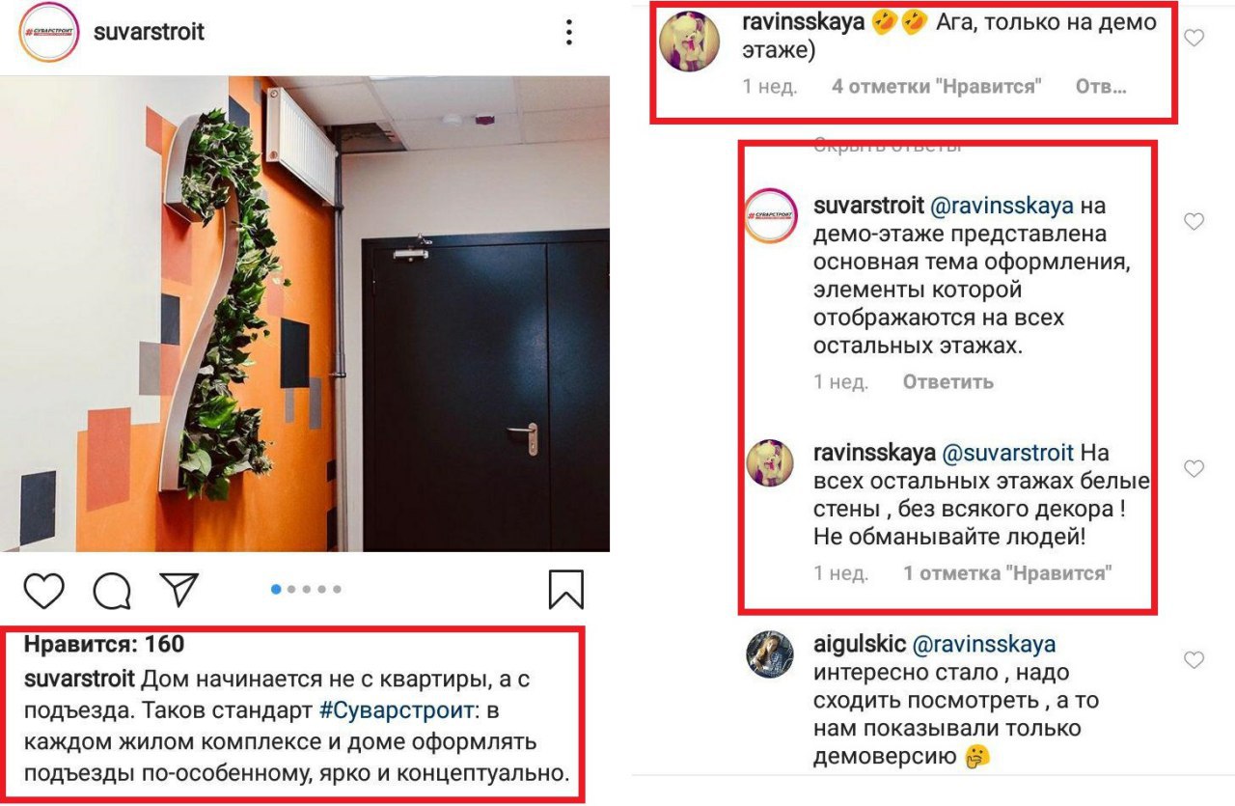Open '1 отметка "Нравится"' likes list
Image resolution: width=1235 pixels, height=806 pixels.
(1007, 573)
